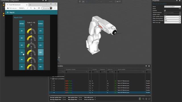Click the browser address bar URL
Viewport: 182px width, 102px height.
pos(22,8)
